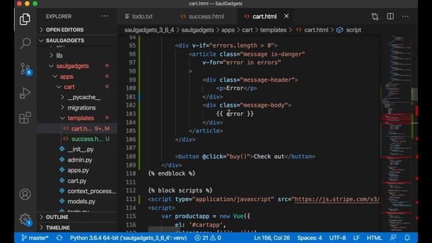Split the editor to the right
The image size is (432, 243).
tap(390, 16)
